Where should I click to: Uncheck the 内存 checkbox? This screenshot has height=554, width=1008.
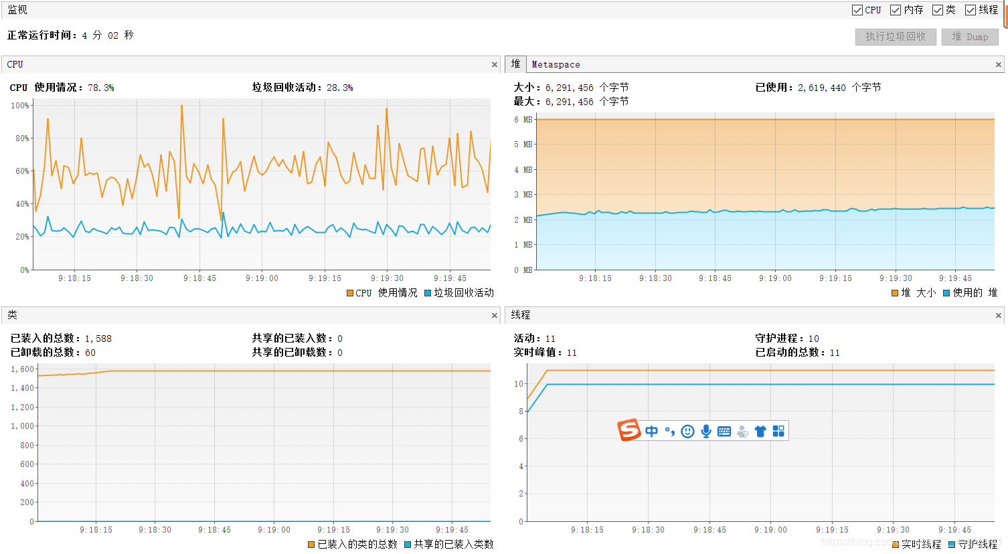click(896, 10)
